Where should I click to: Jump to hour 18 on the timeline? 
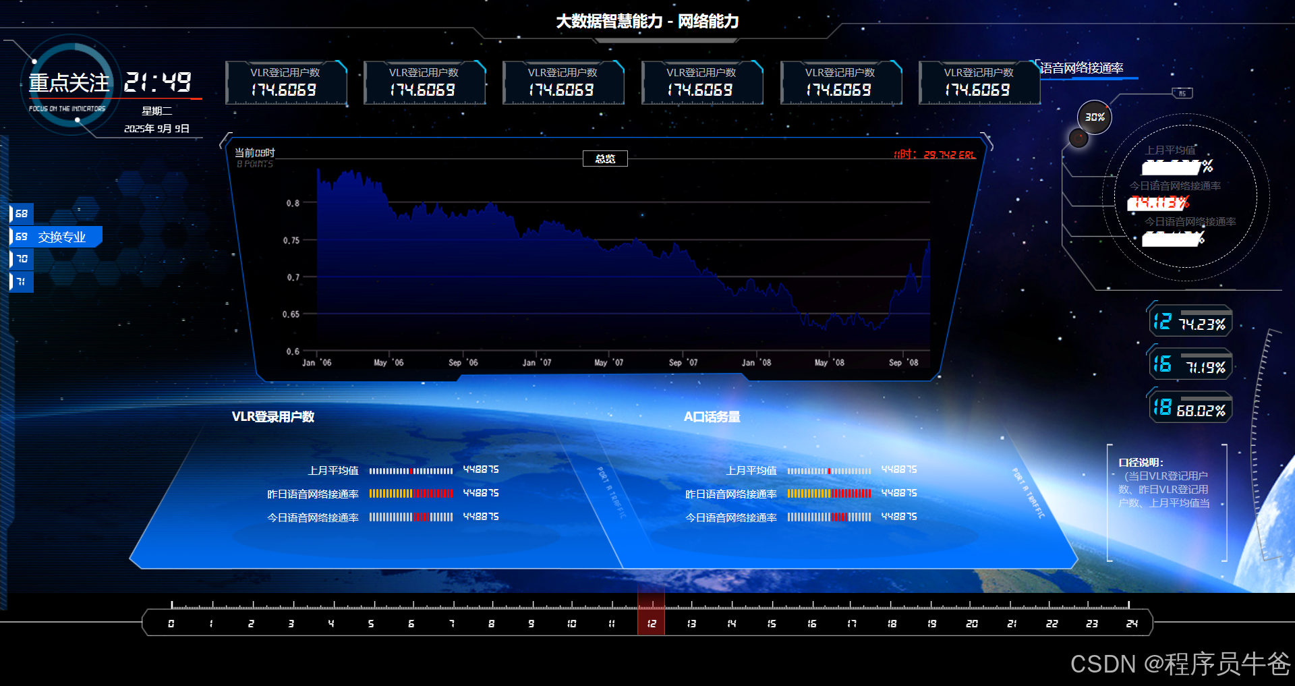pos(892,624)
